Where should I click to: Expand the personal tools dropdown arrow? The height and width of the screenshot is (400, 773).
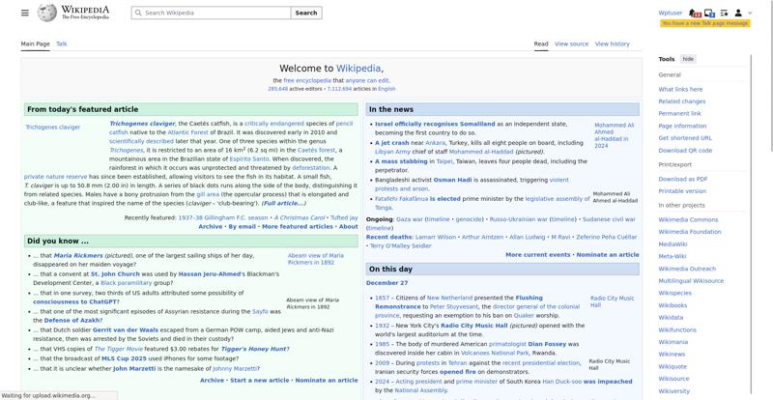748,13
